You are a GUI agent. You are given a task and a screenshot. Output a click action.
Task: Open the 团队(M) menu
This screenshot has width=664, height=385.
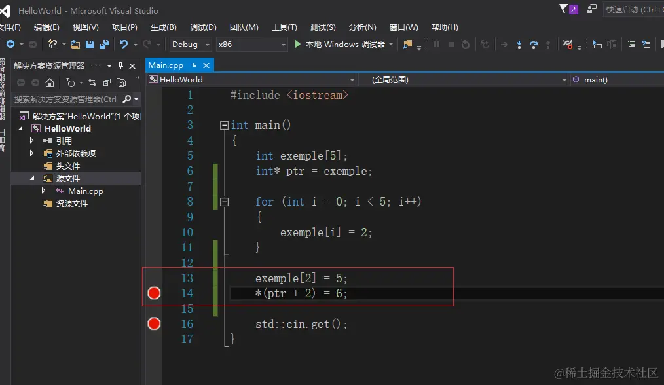click(244, 27)
